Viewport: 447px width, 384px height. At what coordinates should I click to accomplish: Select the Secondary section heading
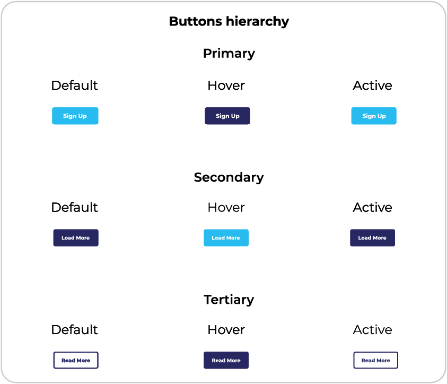pyautogui.click(x=229, y=177)
